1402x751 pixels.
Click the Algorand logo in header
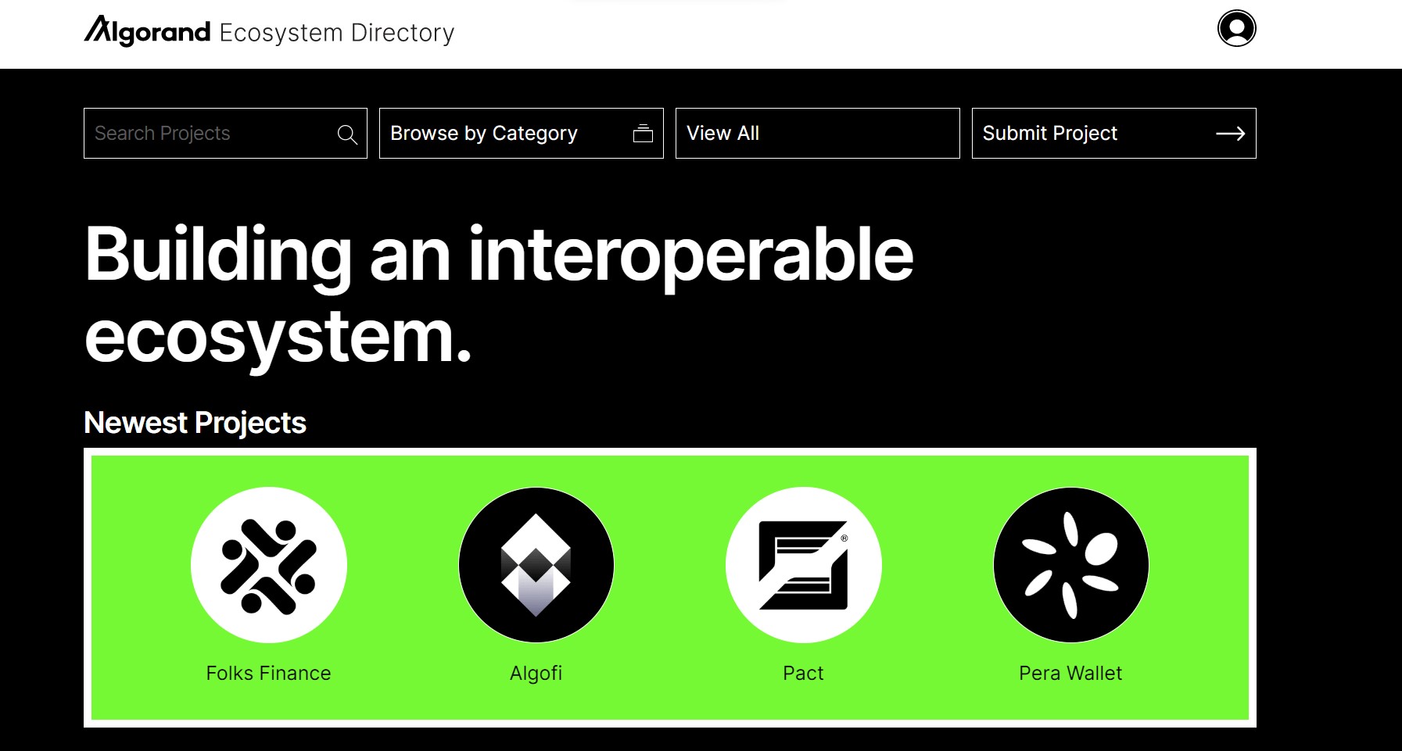pyautogui.click(x=148, y=31)
